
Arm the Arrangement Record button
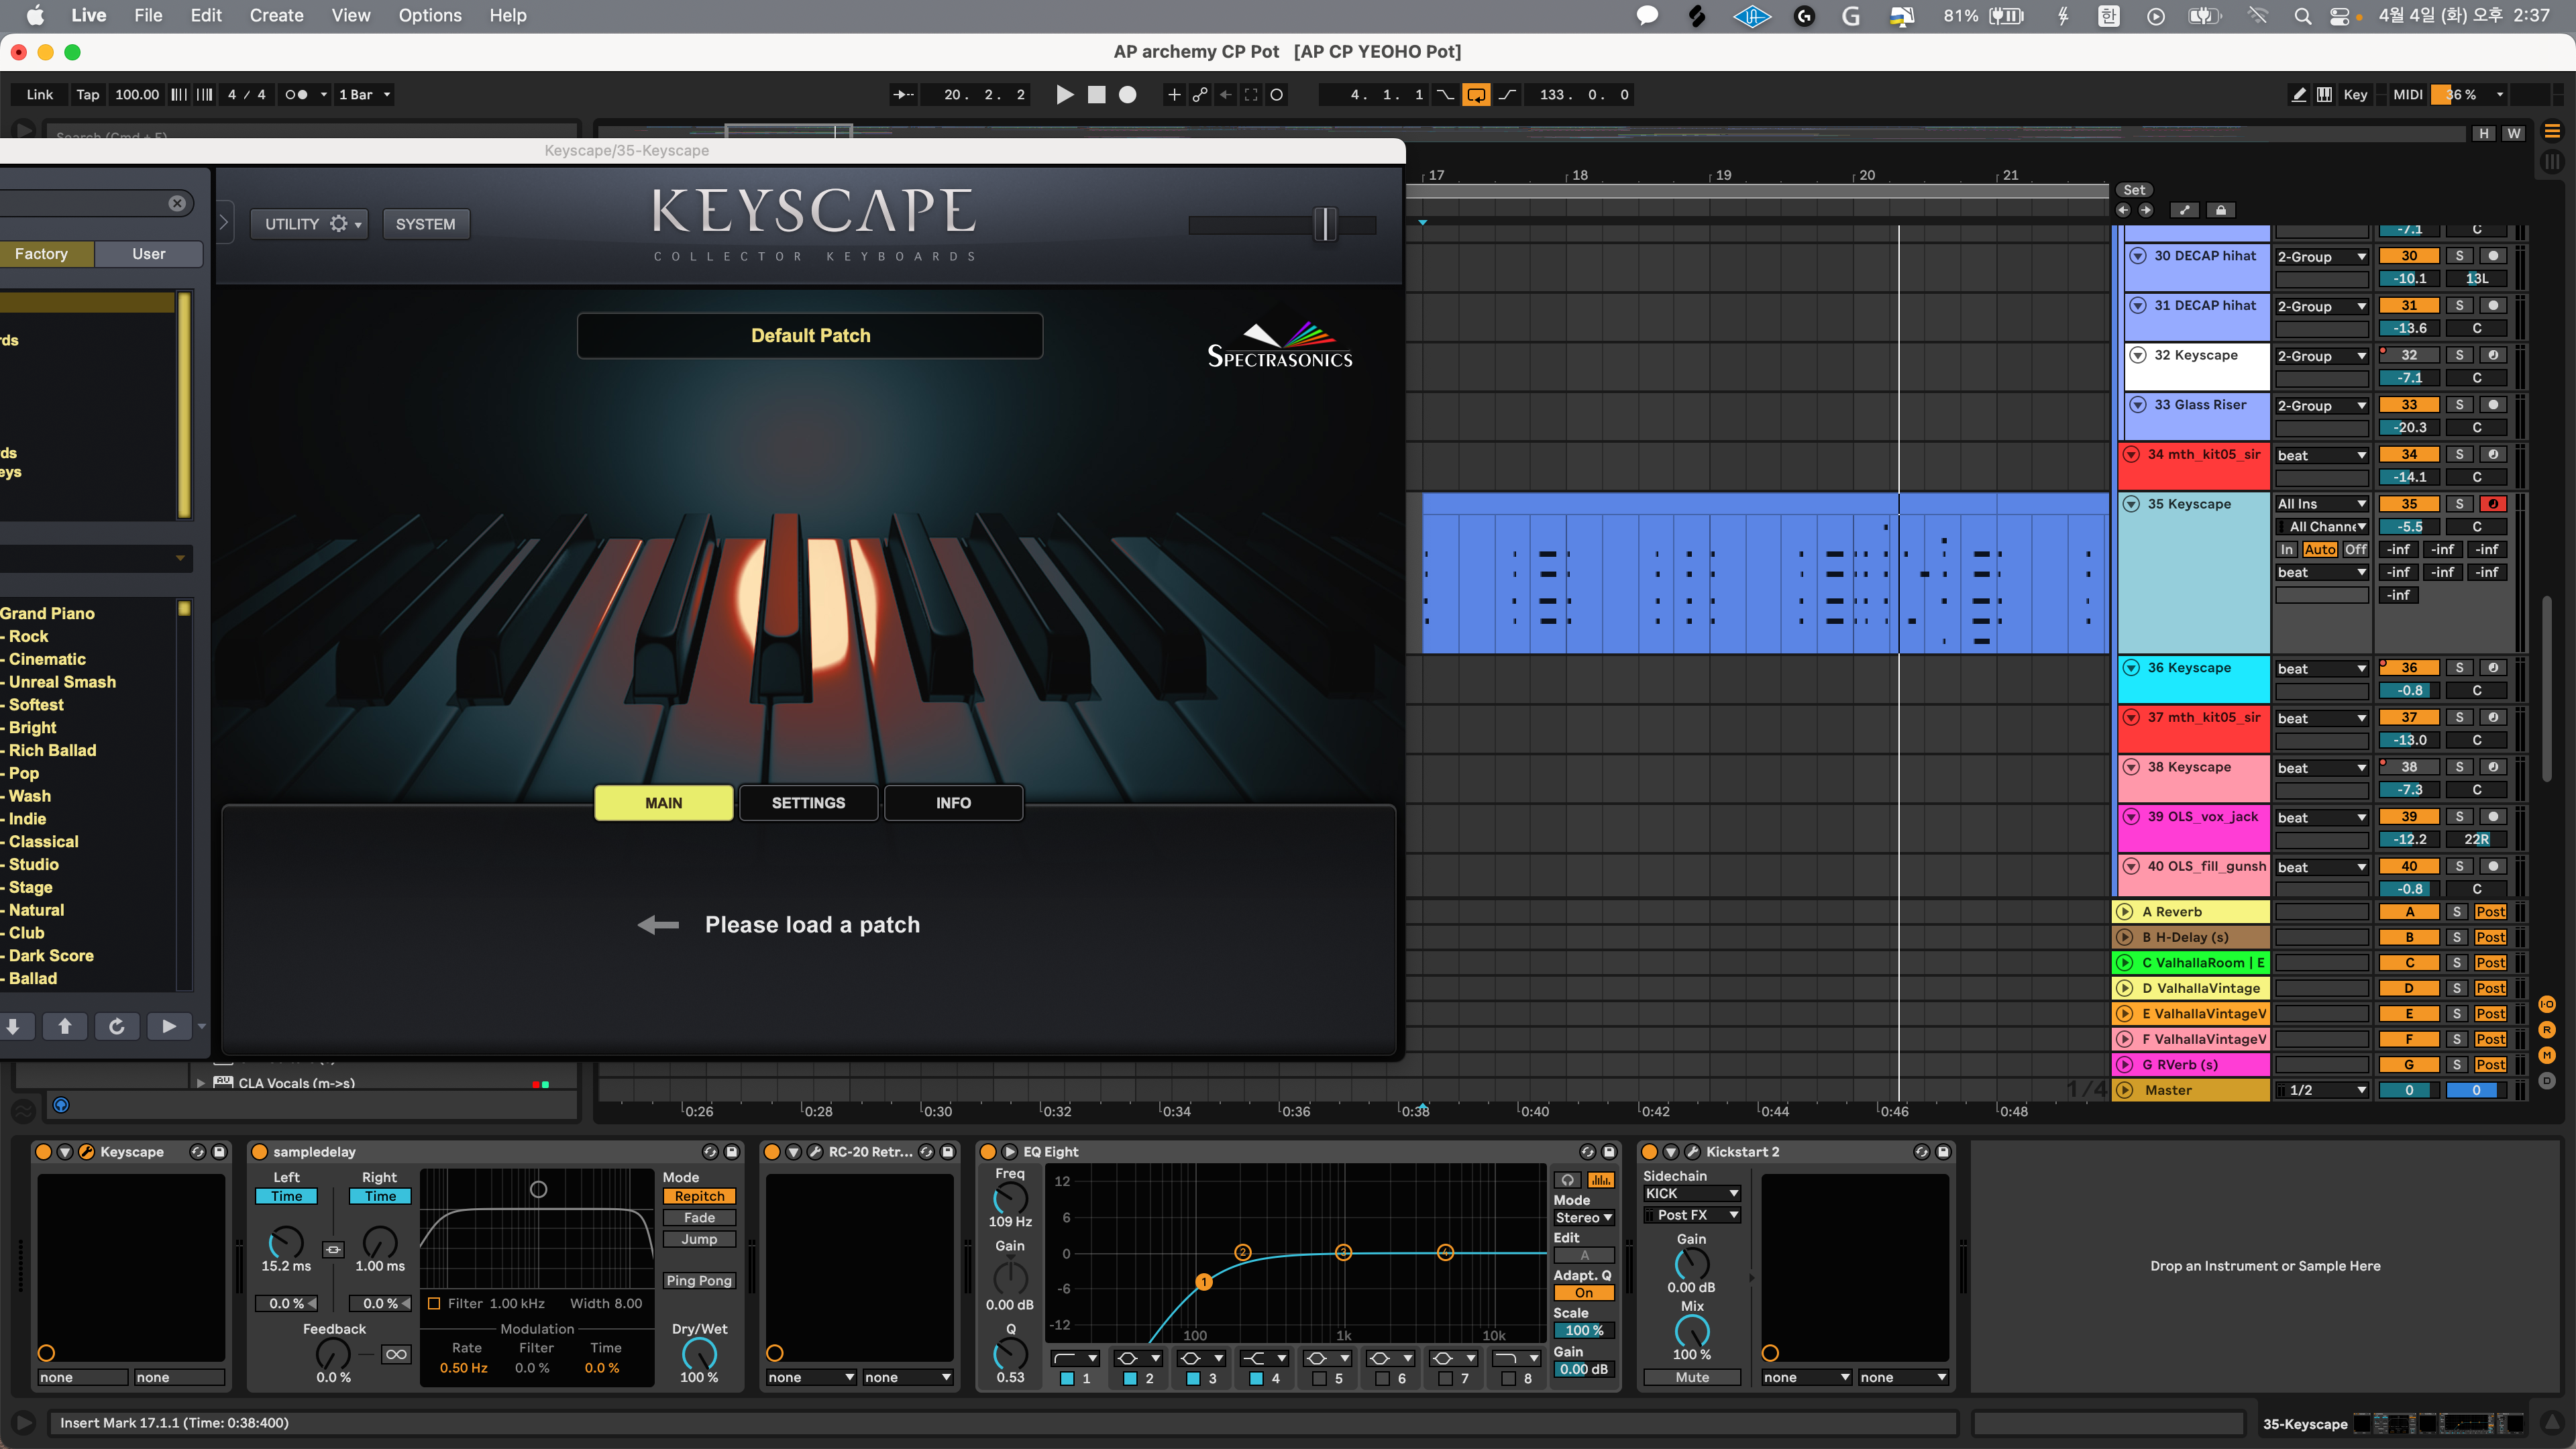pyautogui.click(x=1127, y=95)
